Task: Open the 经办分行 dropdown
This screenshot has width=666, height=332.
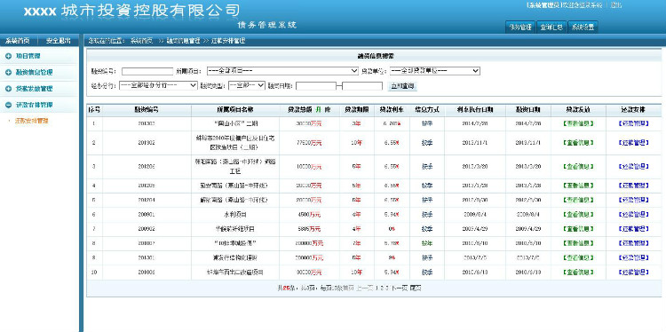Action: [x=158, y=85]
